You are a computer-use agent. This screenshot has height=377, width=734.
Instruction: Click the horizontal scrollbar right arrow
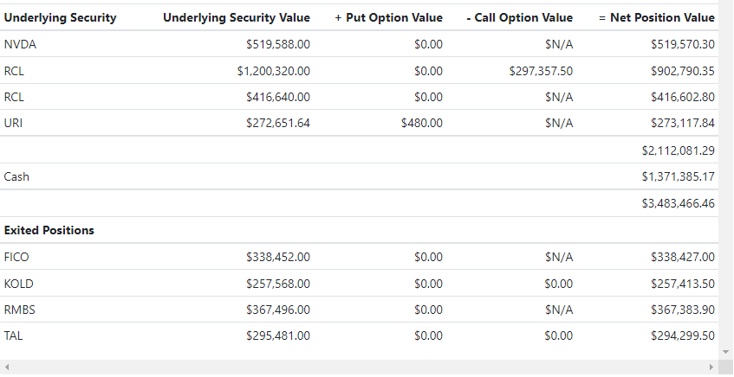tap(711, 367)
